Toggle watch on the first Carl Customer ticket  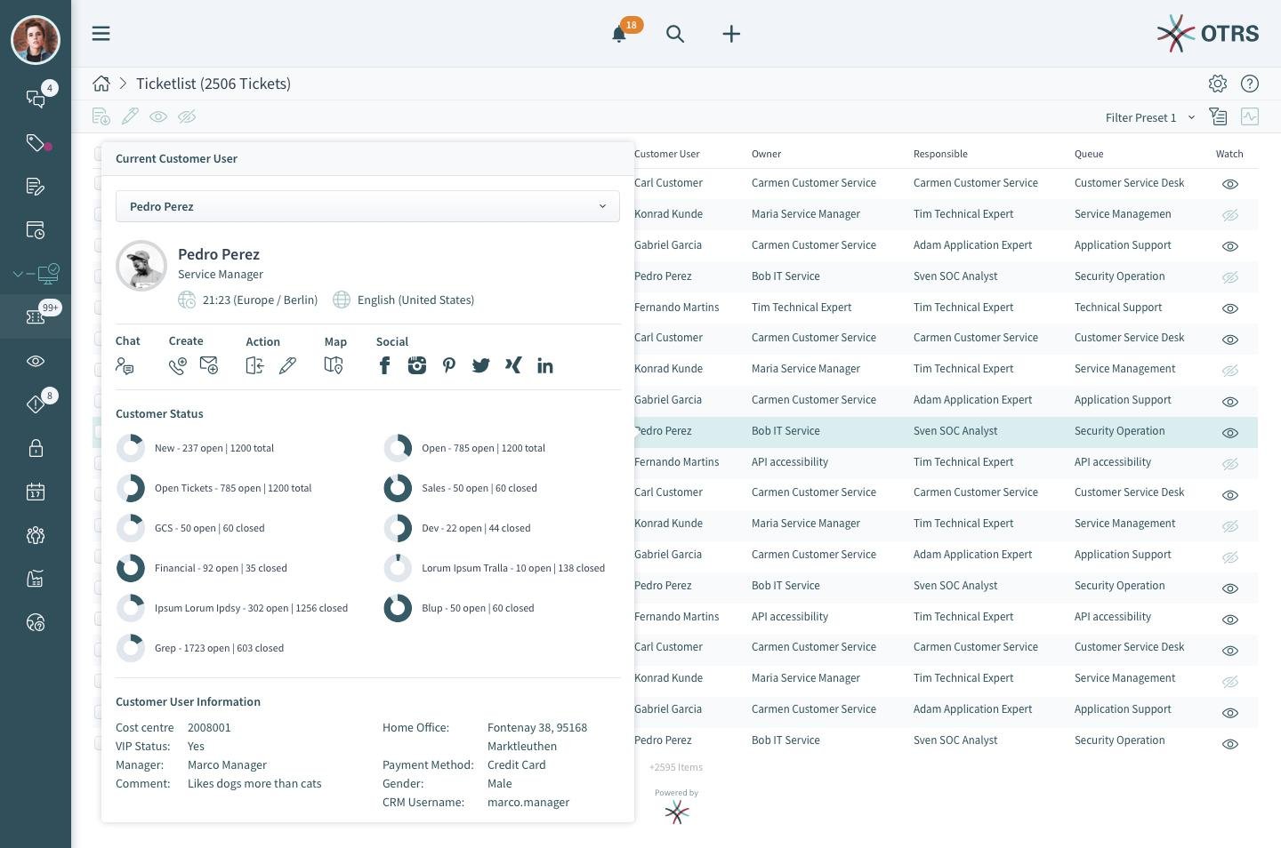[x=1230, y=184]
